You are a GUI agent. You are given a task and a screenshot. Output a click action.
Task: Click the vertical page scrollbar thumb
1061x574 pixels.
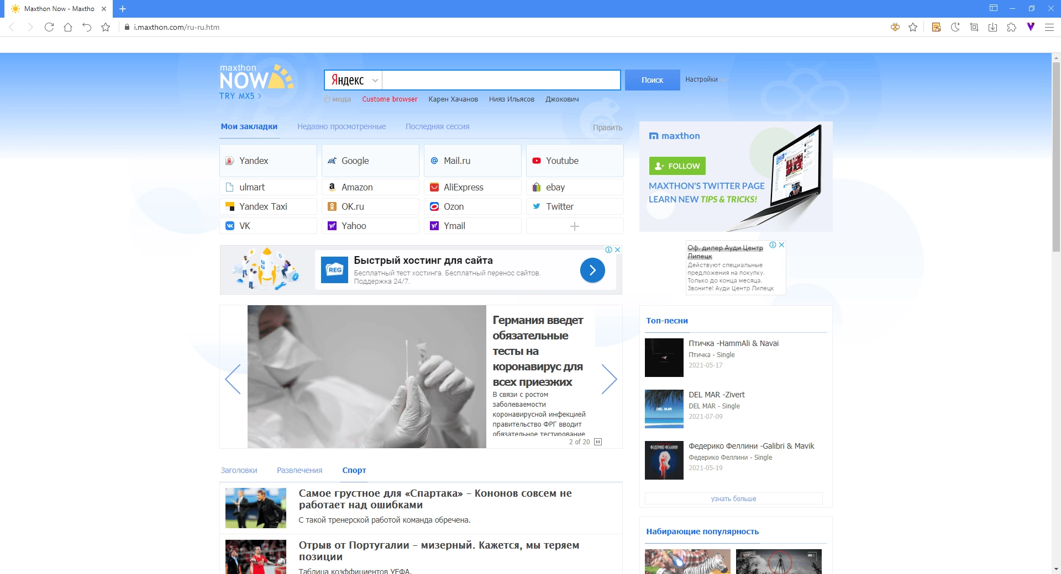(1056, 157)
